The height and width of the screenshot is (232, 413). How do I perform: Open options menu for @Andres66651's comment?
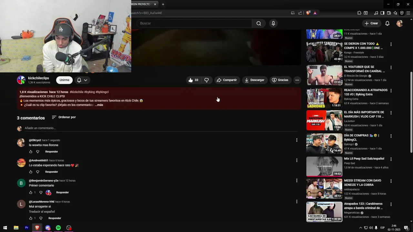coord(297,160)
